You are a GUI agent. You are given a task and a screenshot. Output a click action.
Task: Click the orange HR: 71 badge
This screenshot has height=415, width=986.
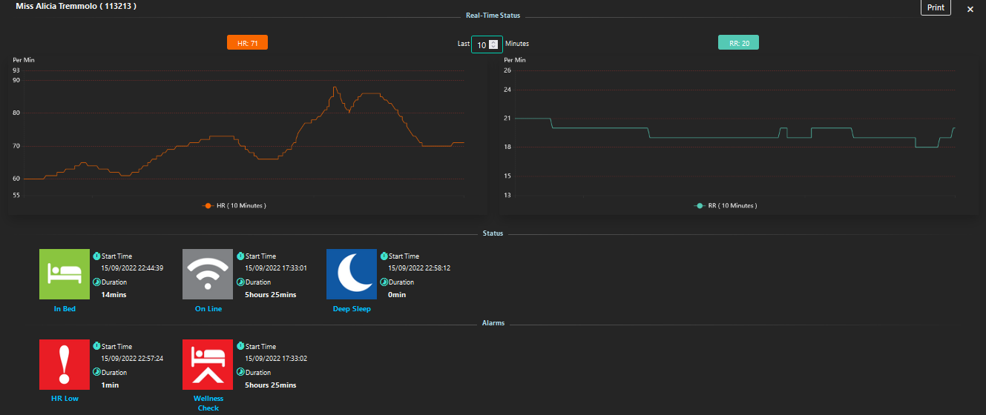247,43
